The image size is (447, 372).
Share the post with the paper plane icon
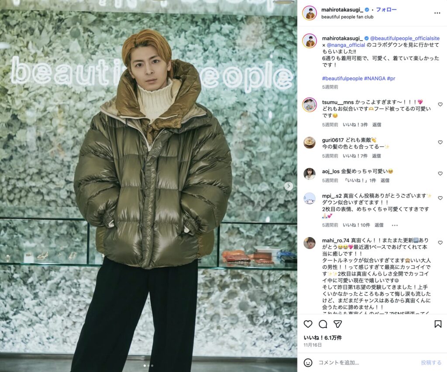coord(337,324)
